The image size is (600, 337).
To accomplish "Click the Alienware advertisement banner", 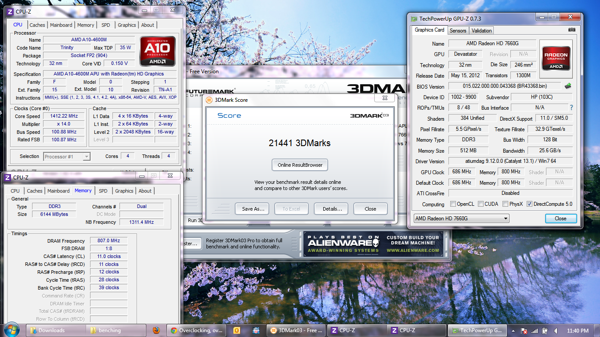I will 373,244.
